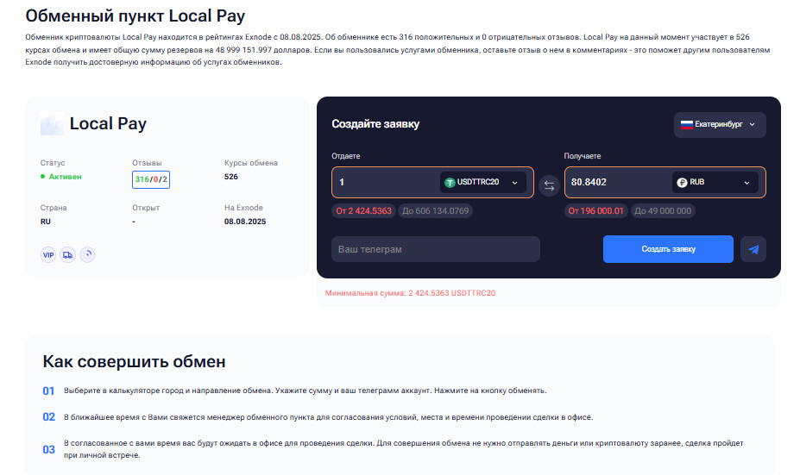
Task: Open the 316/0/2 reviews counter
Action: pyautogui.click(x=151, y=179)
